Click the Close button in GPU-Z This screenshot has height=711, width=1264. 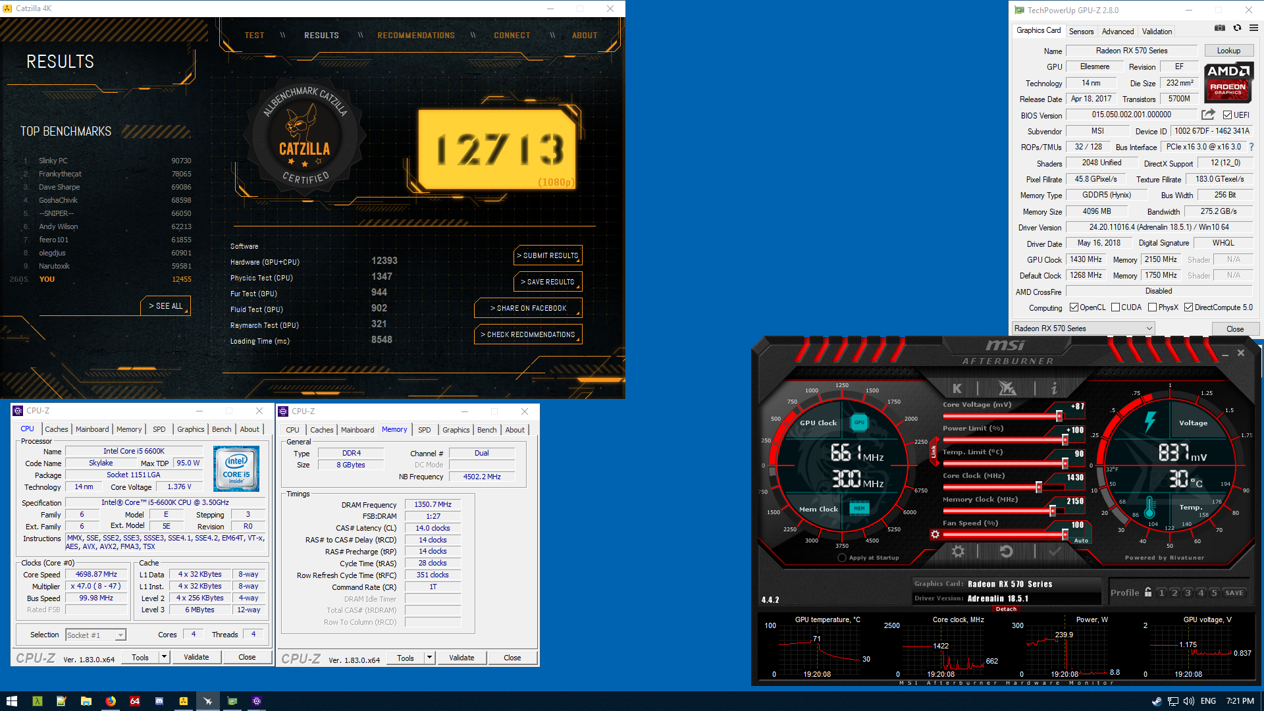(1235, 329)
